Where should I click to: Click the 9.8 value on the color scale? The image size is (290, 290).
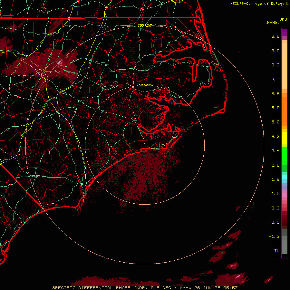coord(275,36)
